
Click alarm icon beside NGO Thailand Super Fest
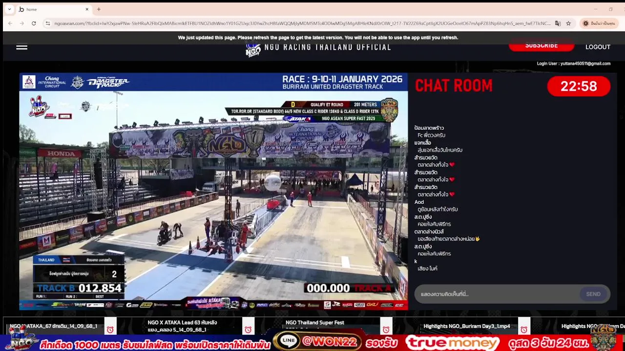386,330
